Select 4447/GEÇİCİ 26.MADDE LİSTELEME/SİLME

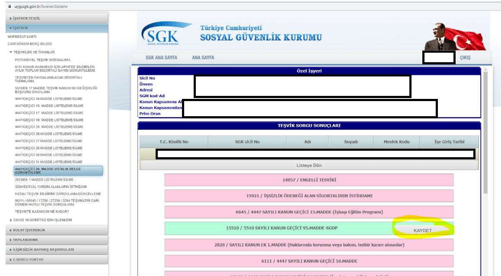coord(48,134)
